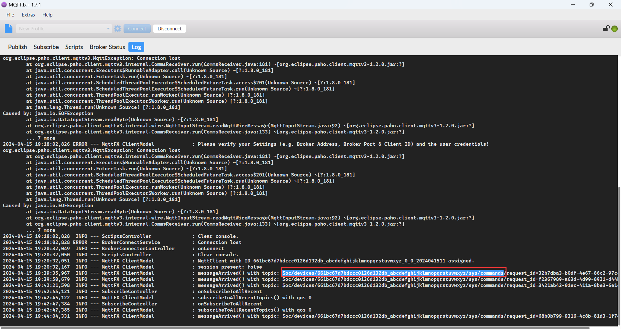Click the highlighted $oc/devices commands topic text
The height and width of the screenshot is (330, 621).
(x=393, y=273)
